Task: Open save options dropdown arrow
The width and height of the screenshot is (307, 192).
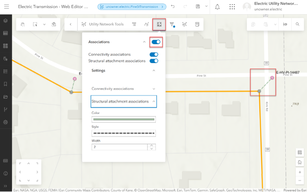Action: 206,6
